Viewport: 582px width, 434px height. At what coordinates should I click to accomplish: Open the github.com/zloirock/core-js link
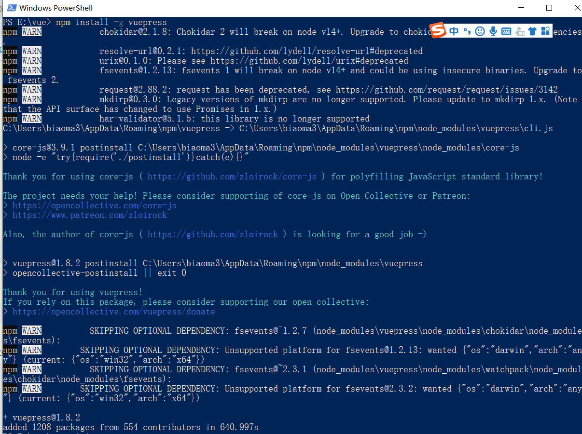pos(232,176)
